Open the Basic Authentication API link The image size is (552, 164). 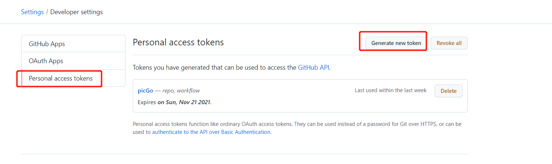coord(211,132)
